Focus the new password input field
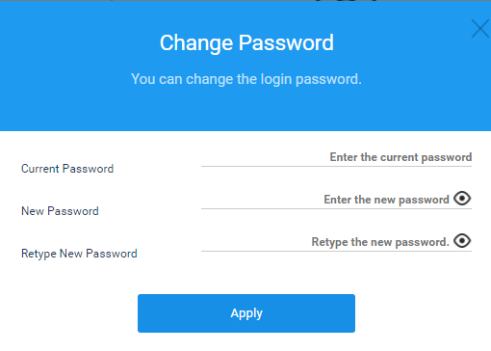491x351 pixels. coord(326,200)
